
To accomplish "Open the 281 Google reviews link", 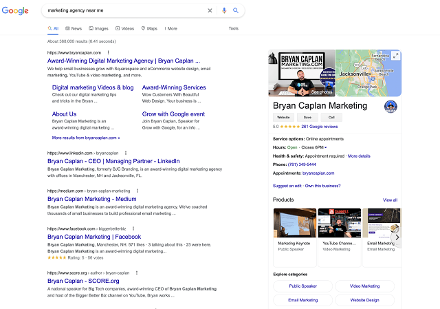I will 319,127.
